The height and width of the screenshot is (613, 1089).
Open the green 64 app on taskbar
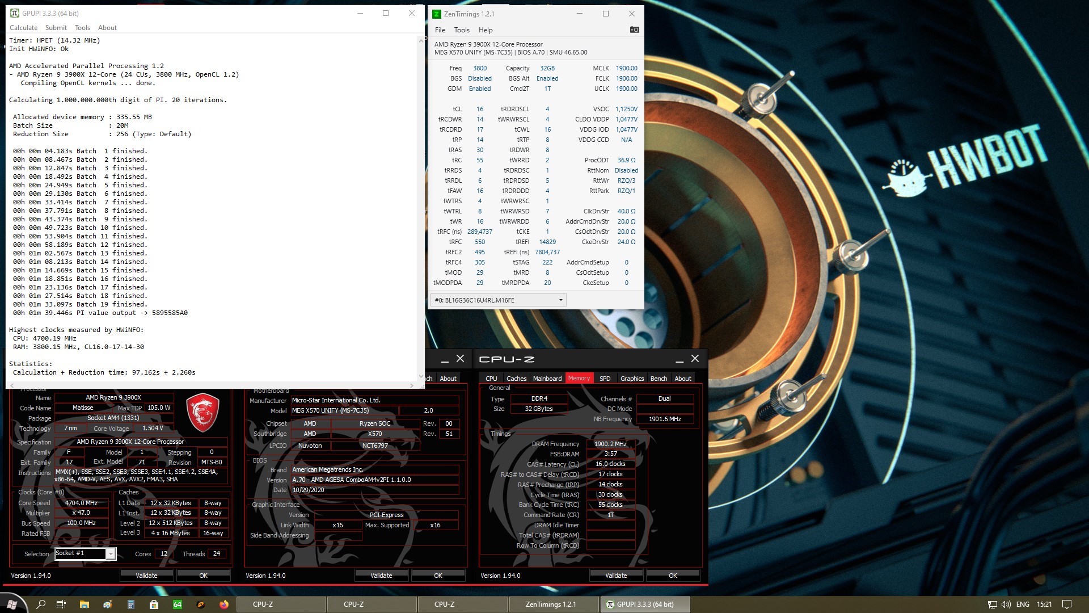tap(178, 604)
